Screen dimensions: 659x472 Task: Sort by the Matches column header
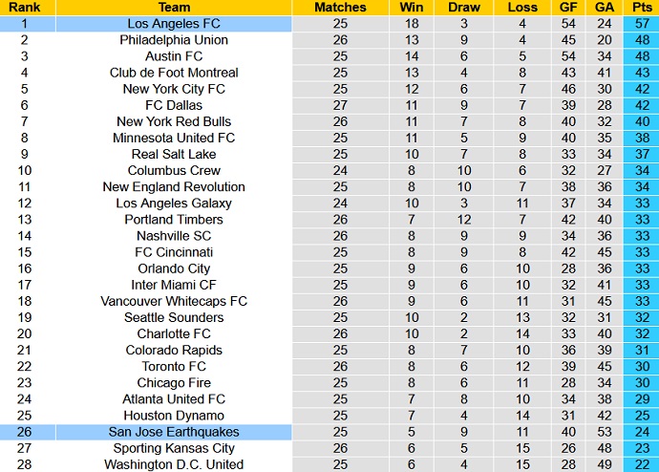coord(340,8)
